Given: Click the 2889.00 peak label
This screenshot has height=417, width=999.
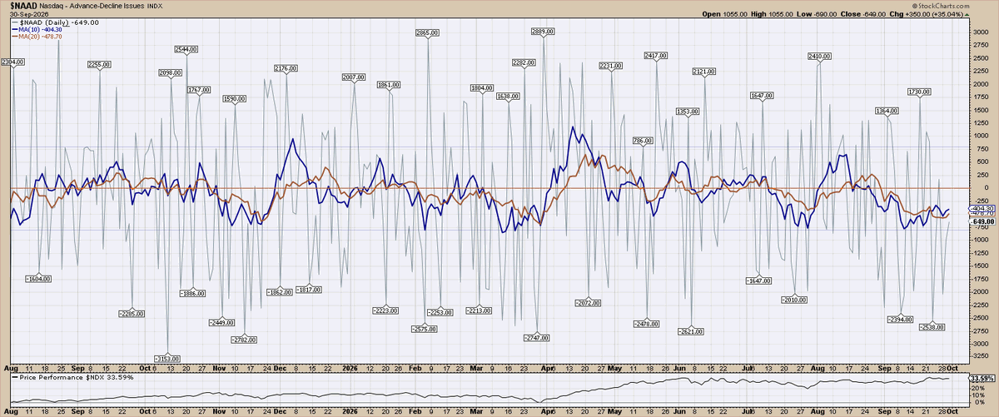Looking at the screenshot, I should pyautogui.click(x=543, y=32).
